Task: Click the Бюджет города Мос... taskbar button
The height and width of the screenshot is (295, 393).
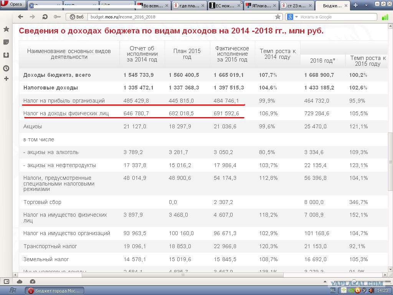Action: tap(54, 291)
